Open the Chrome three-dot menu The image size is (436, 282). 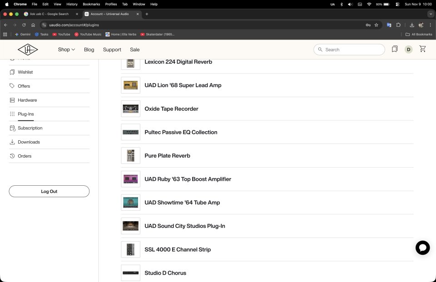pos(430,25)
